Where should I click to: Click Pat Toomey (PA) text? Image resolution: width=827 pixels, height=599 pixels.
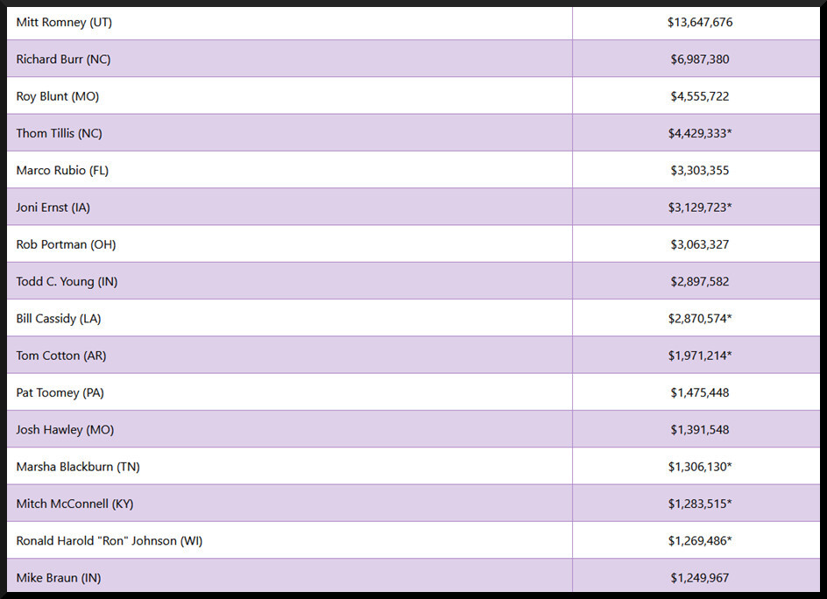click(x=60, y=393)
